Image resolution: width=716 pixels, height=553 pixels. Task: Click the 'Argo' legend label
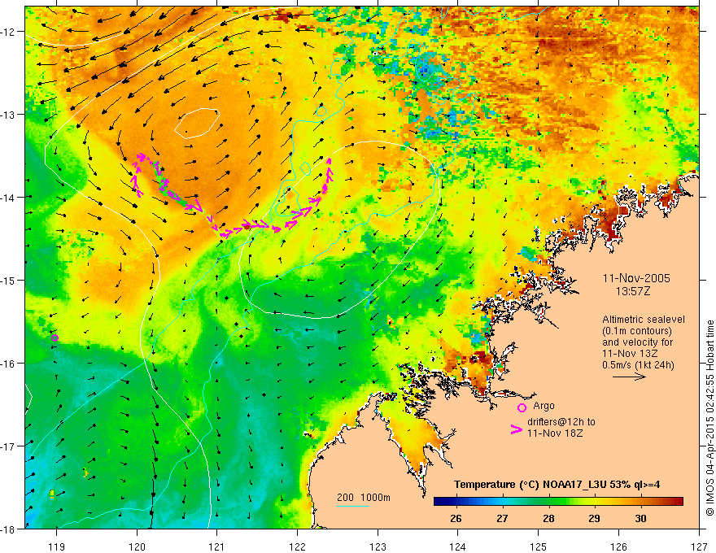click(x=544, y=406)
